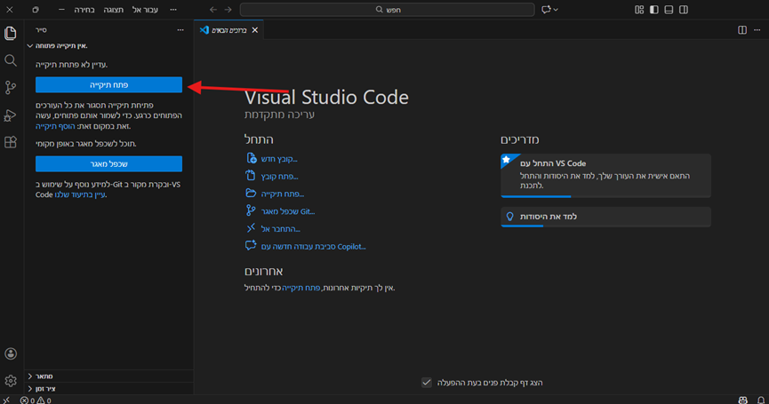Open the Source Control view
The width and height of the screenshot is (769, 404).
click(11, 87)
